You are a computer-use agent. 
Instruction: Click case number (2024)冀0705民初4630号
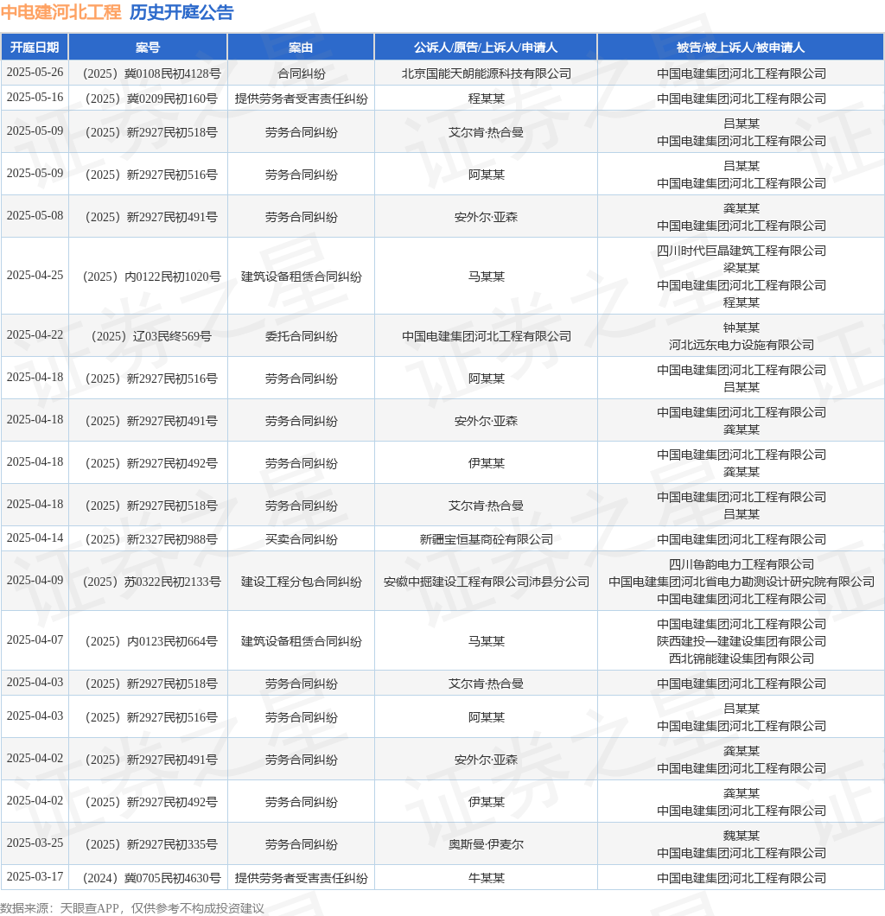coord(151,878)
